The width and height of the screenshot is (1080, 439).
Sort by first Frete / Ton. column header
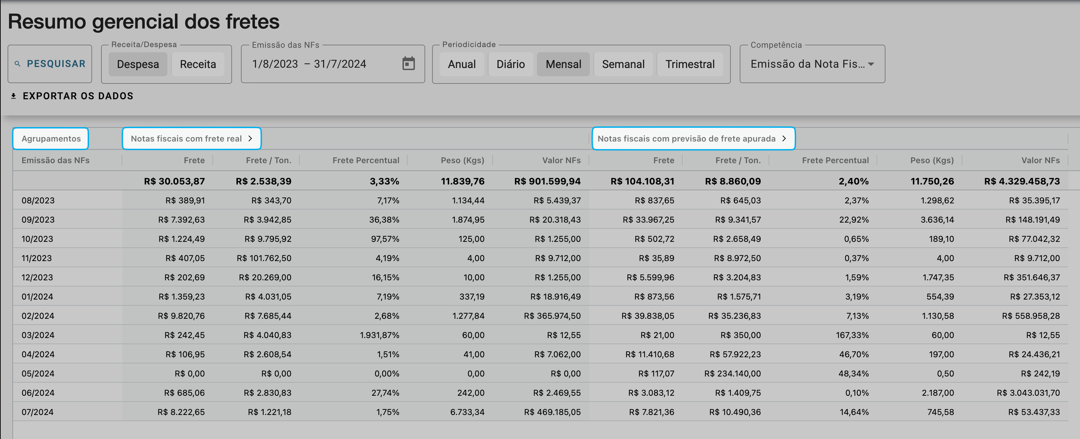click(268, 160)
